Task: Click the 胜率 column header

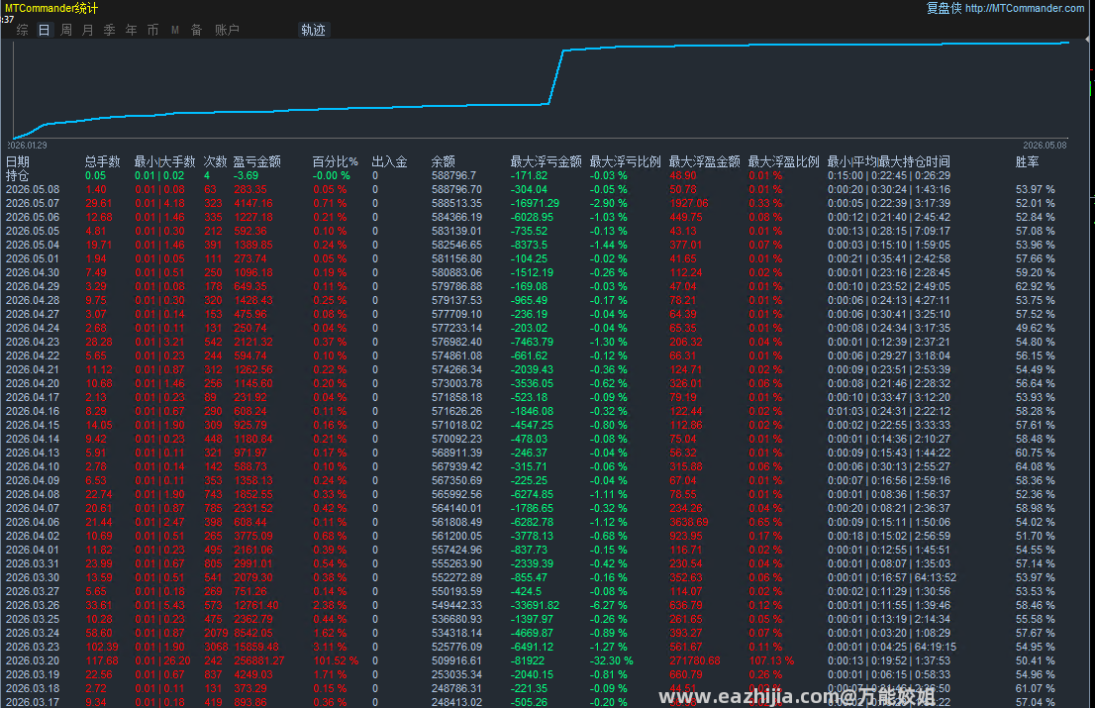Action: click(1028, 162)
